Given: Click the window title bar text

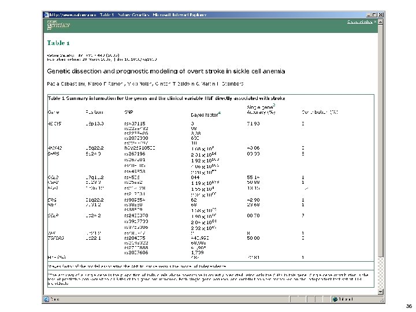Looking at the screenshot, I should coord(128,15).
